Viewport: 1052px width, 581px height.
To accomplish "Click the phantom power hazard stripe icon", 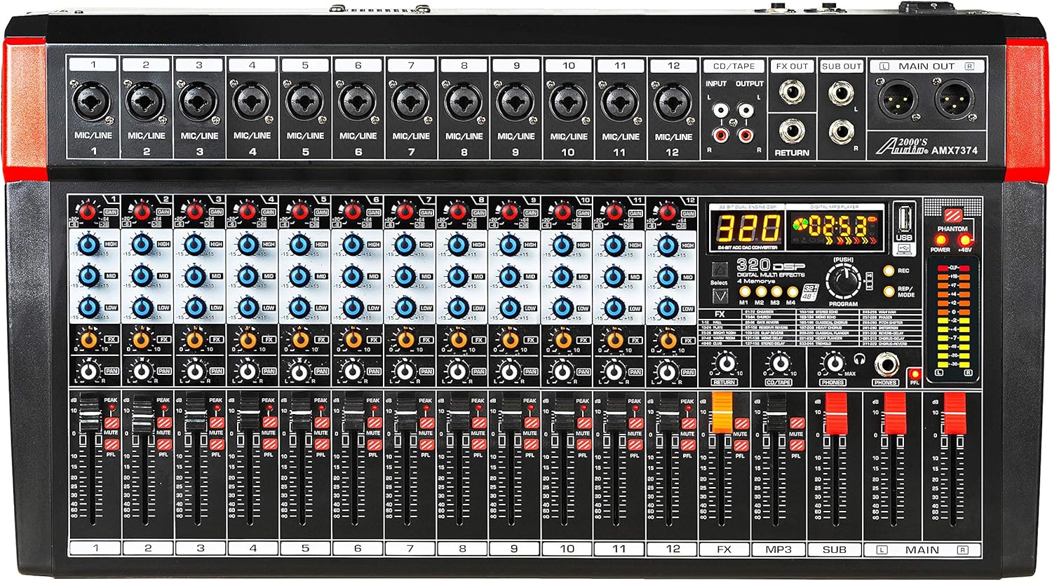I will (x=953, y=215).
